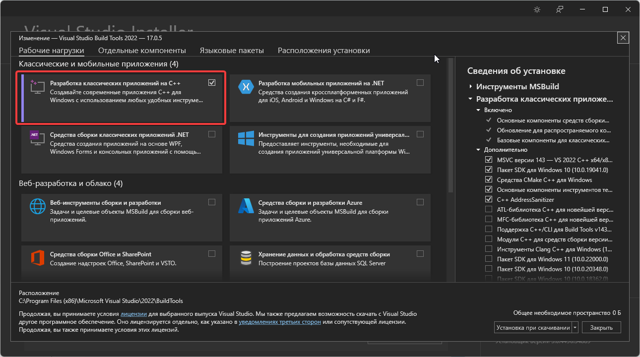This screenshot has width=640, height=357.
Task: Click the Xamarin mobile .NET workload icon
Action: [x=246, y=87]
